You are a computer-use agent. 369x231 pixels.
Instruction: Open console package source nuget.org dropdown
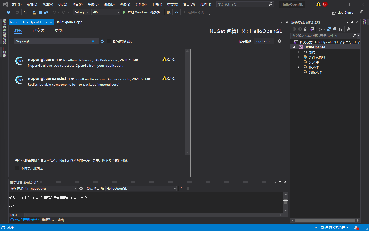(54, 189)
